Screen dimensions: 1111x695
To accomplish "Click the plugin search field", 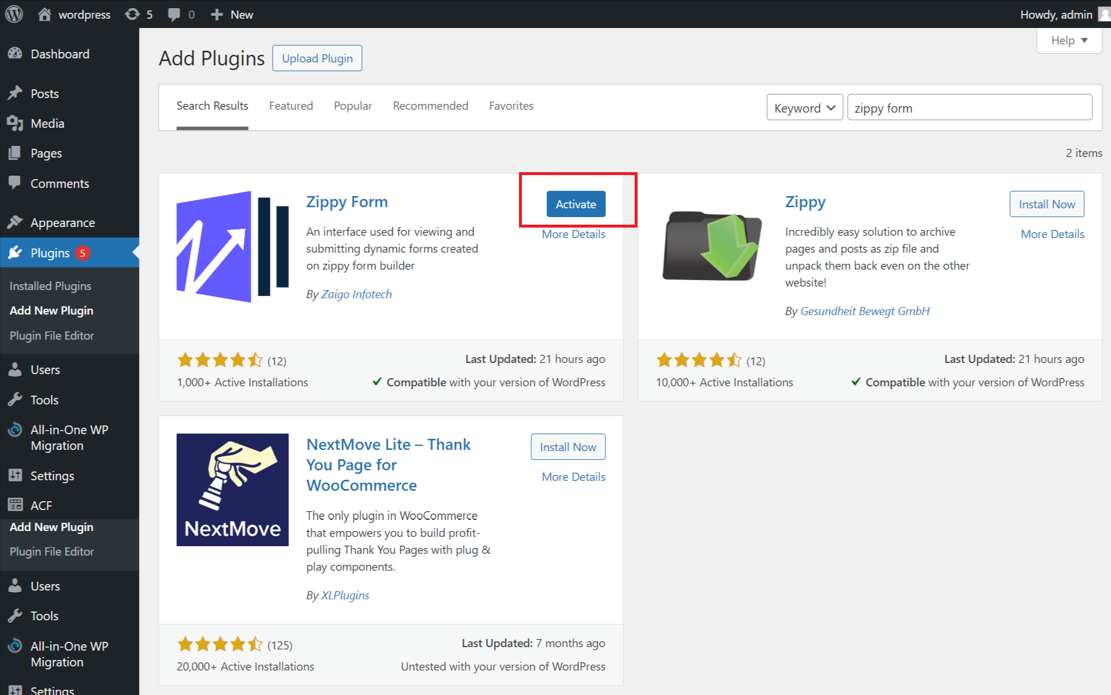I will tap(969, 108).
